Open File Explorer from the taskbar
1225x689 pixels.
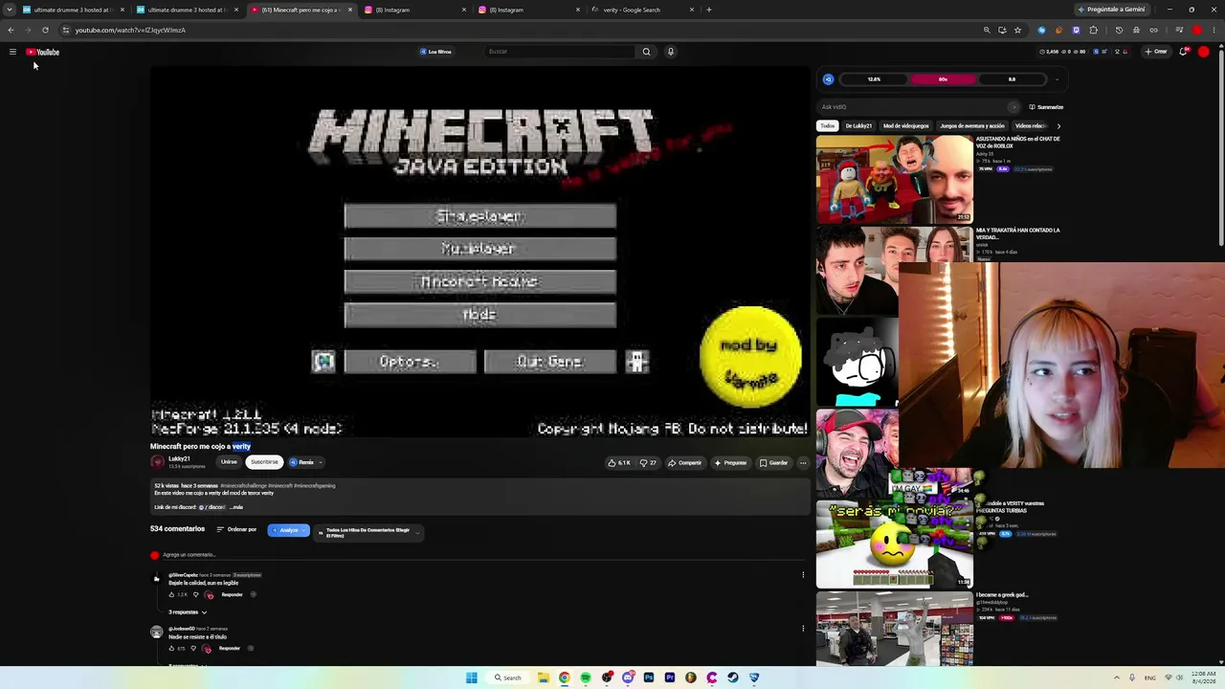544,678
